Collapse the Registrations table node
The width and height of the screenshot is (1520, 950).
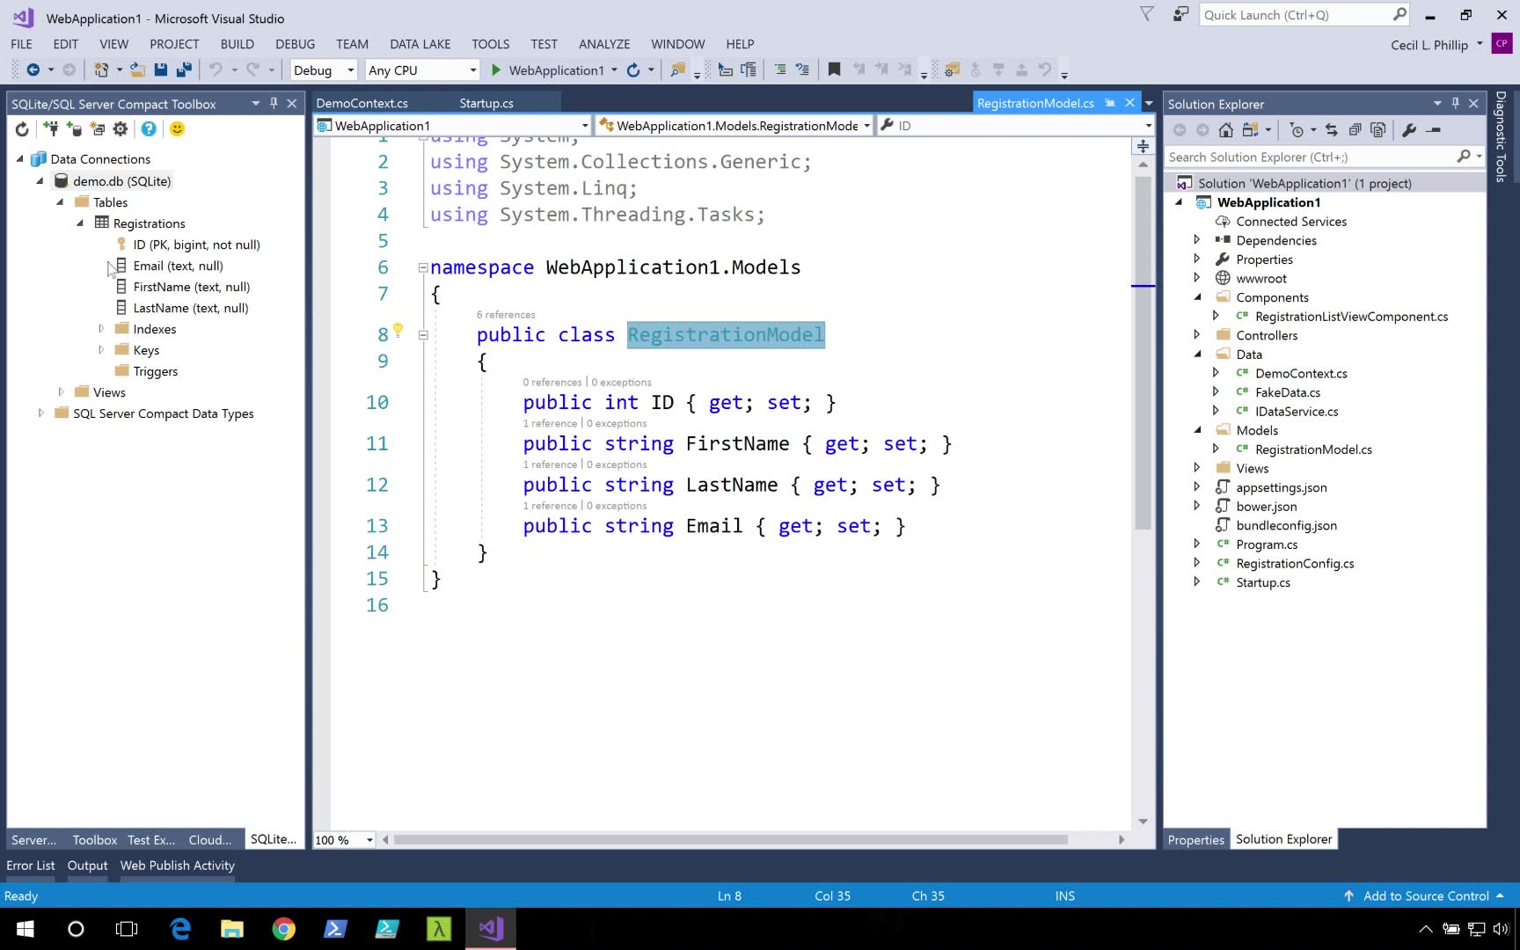pyautogui.click(x=80, y=223)
